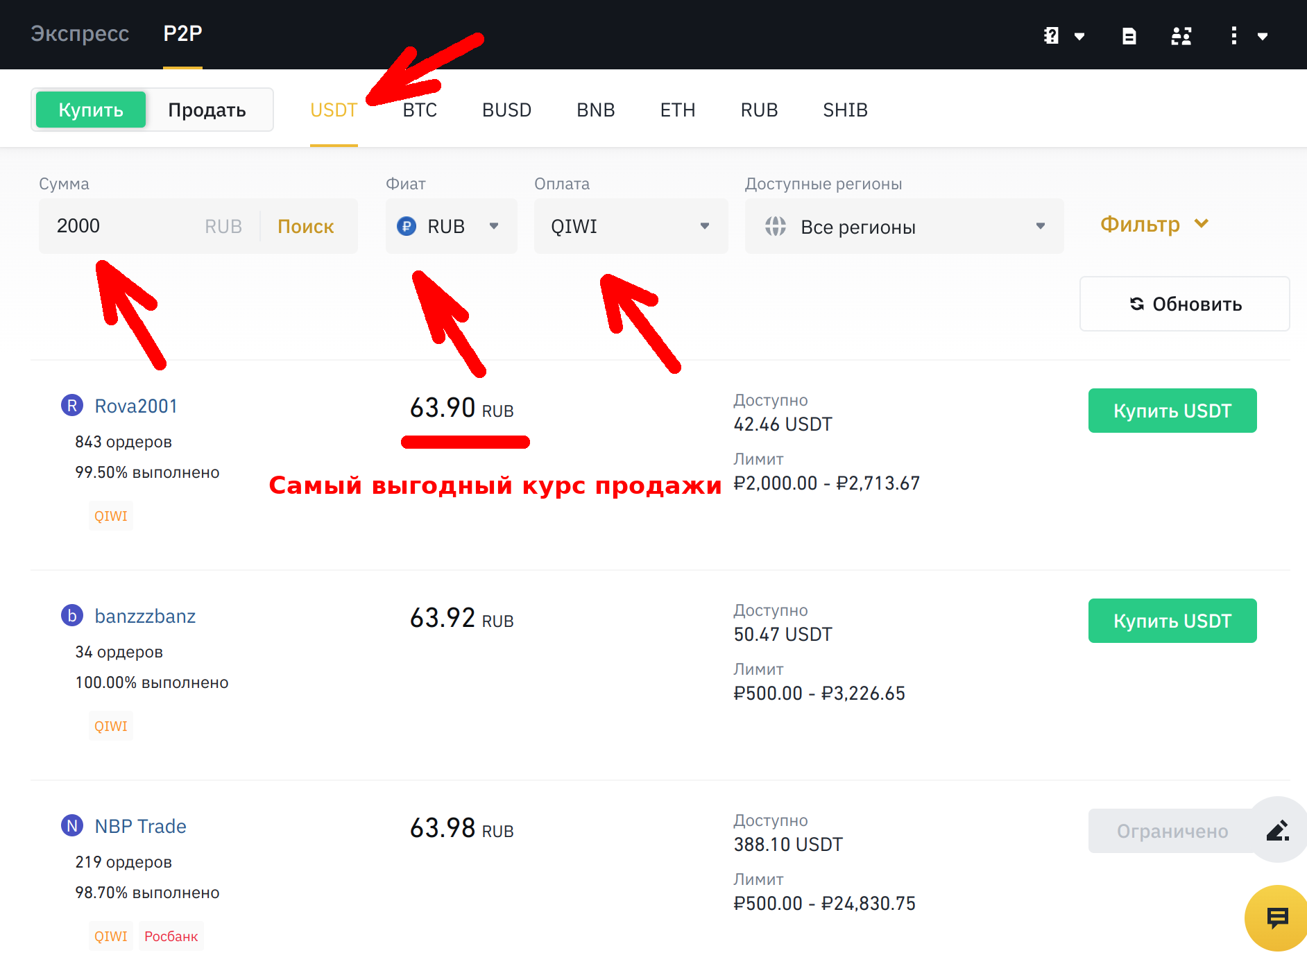1307x964 pixels.
Task: Click the NBP Trade avatar icon
Action: (x=72, y=825)
